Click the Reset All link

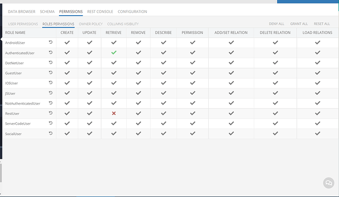[322, 24]
